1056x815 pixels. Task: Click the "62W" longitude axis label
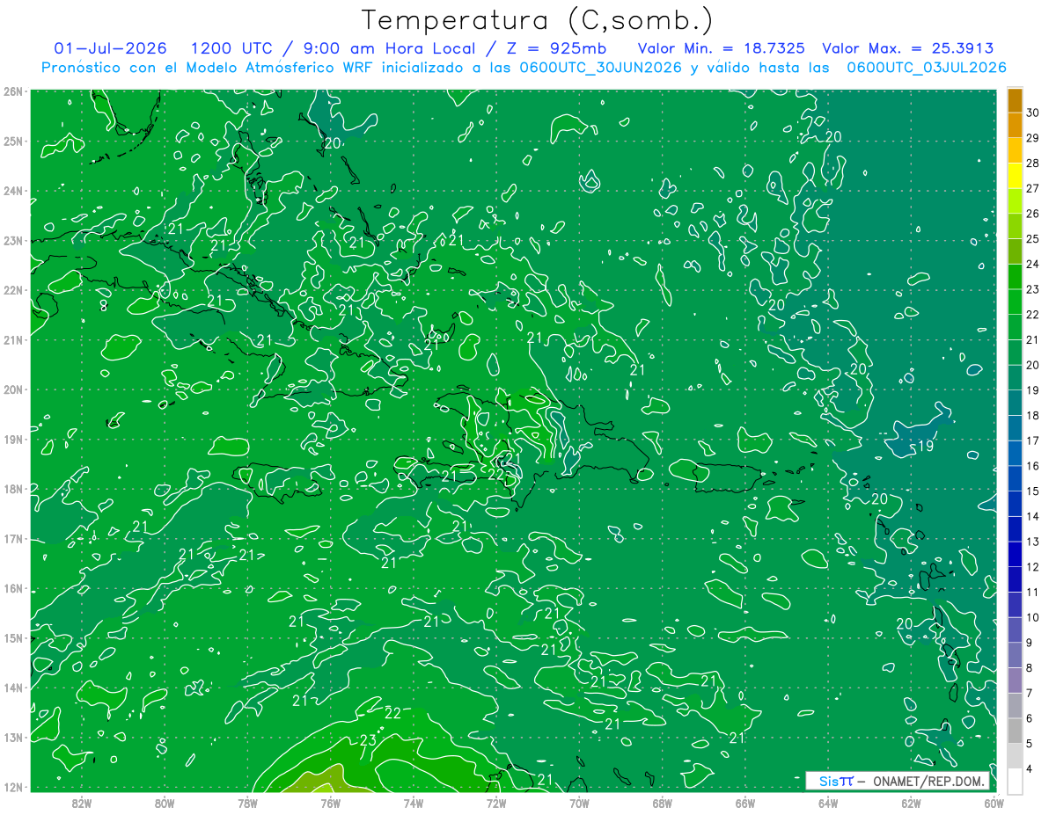tap(911, 803)
